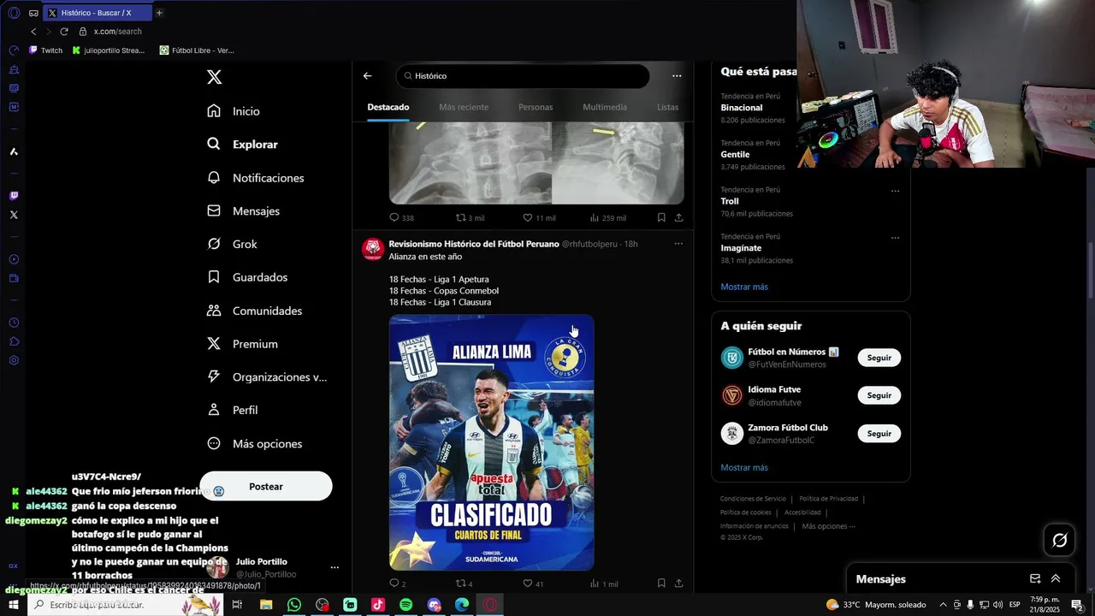Click Mostrar más under A quién seguir
This screenshot has height=616, width=1095.
744,468
